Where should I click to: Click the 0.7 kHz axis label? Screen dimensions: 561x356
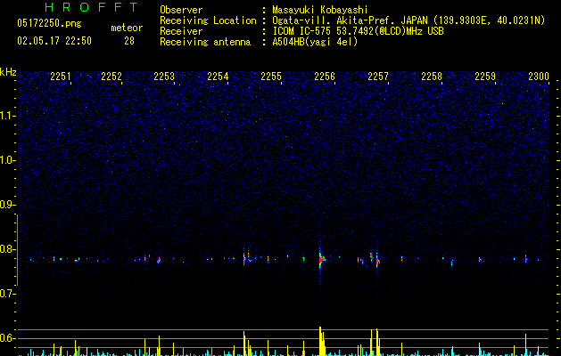[x=7, y=294]
